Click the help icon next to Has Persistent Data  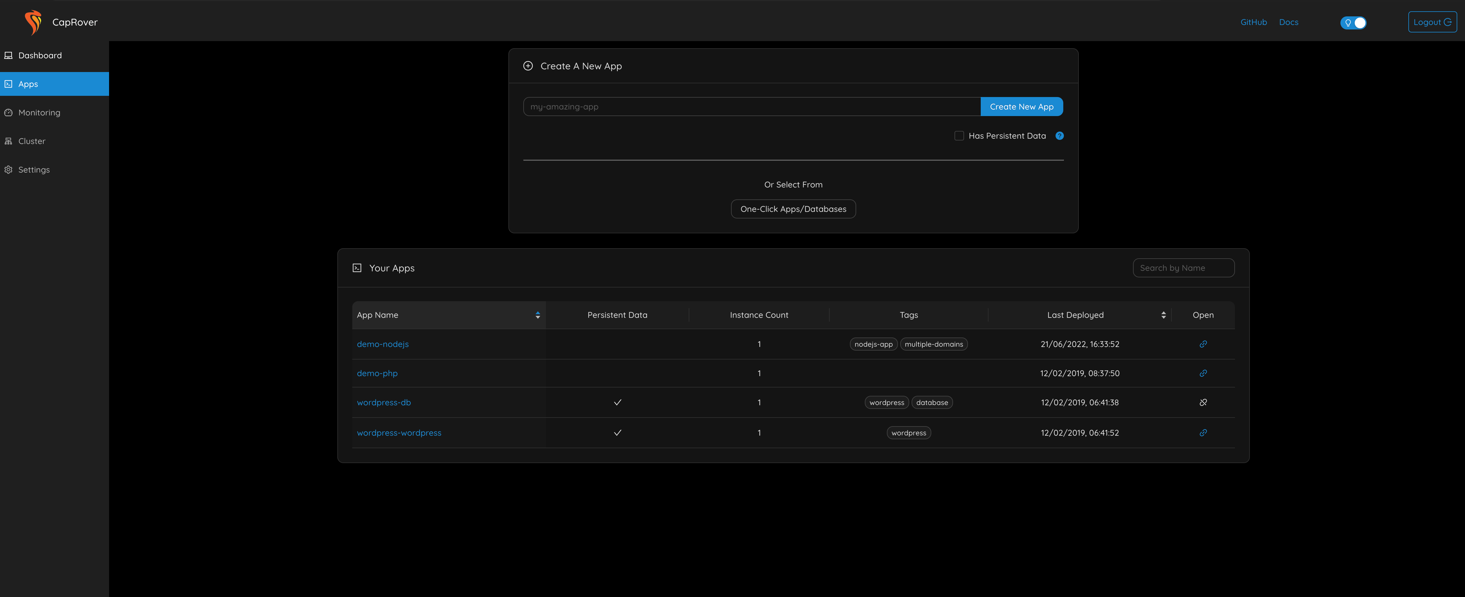pyautogui.click(x=1059, y=136)
